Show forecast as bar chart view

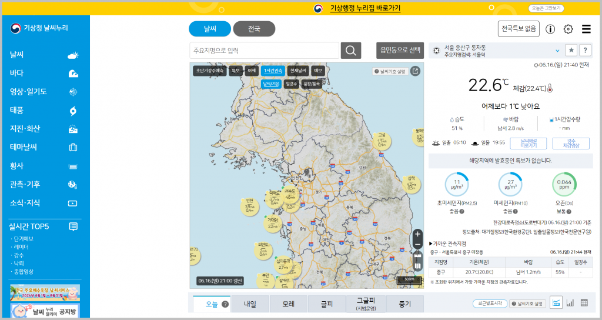click(x=570, y=303)
